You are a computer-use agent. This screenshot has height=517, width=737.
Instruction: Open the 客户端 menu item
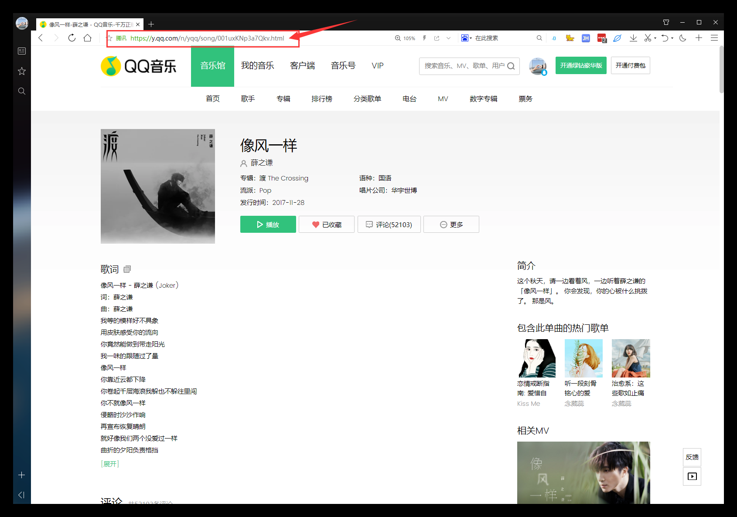(303, 66)
